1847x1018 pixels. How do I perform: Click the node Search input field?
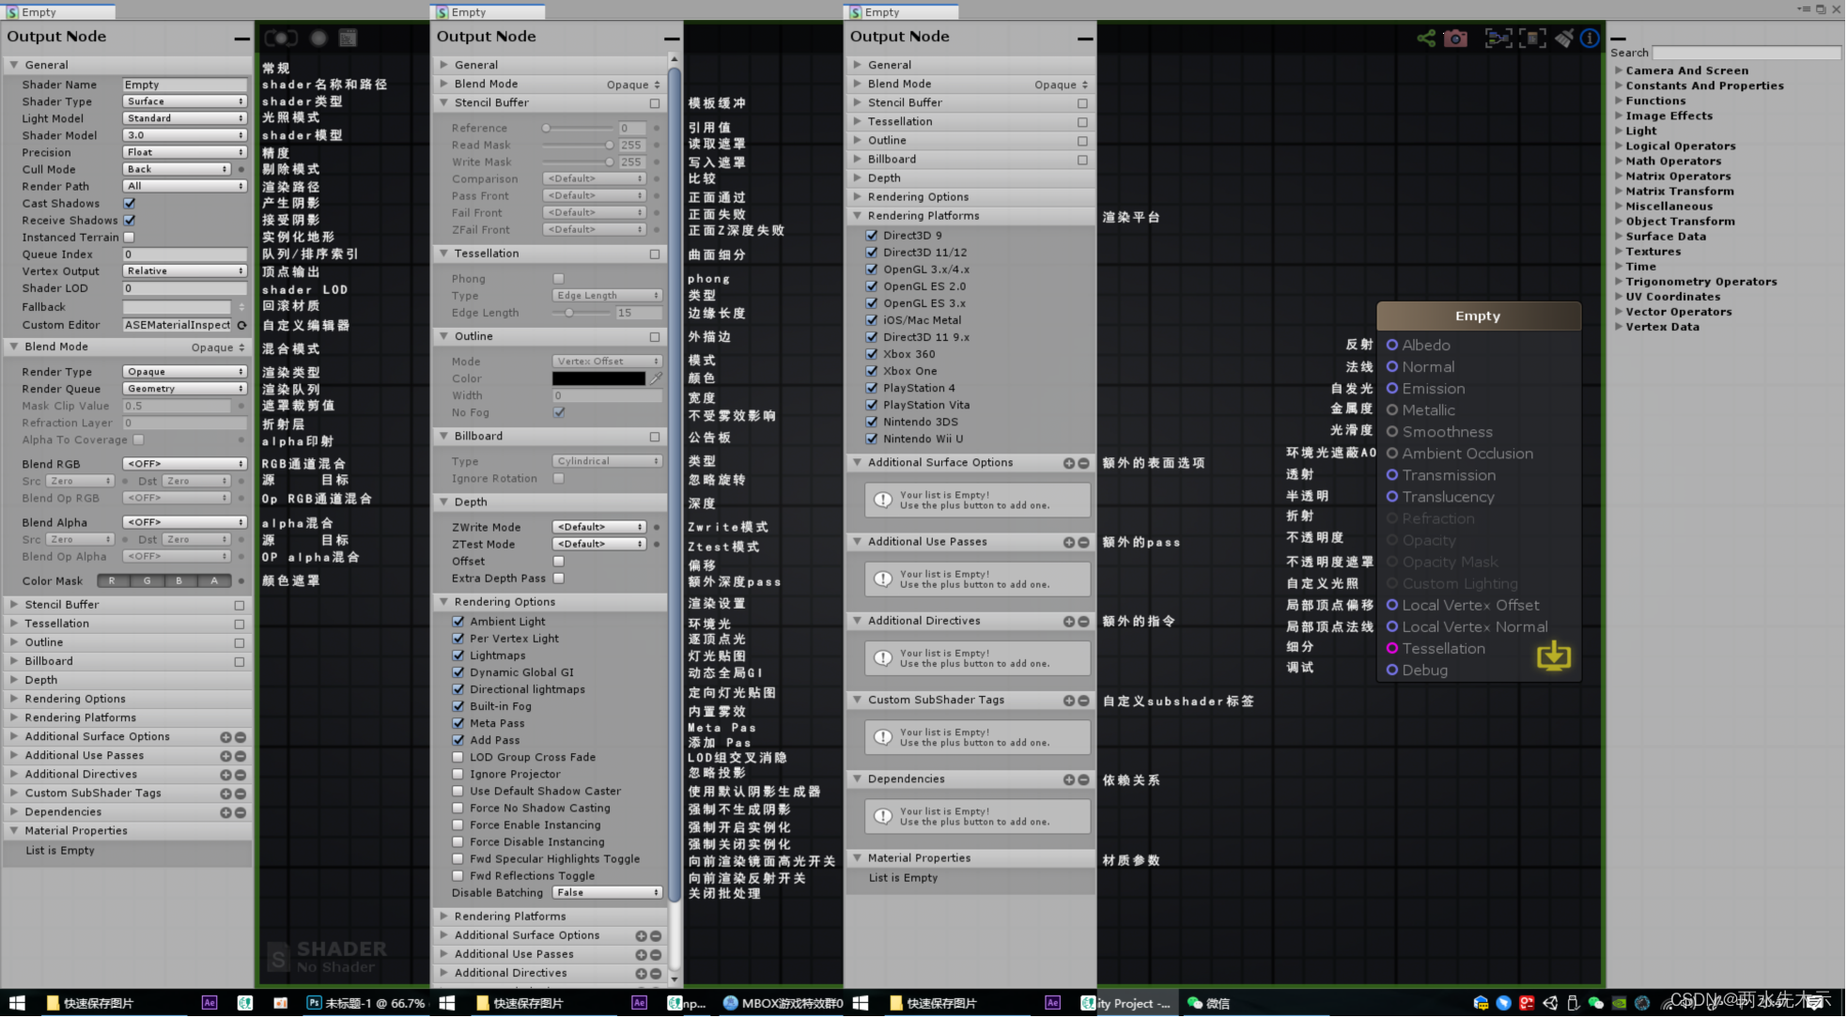[1746, 53]
